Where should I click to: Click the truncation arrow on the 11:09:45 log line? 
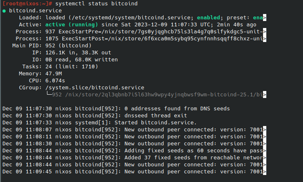coord(264,172)
